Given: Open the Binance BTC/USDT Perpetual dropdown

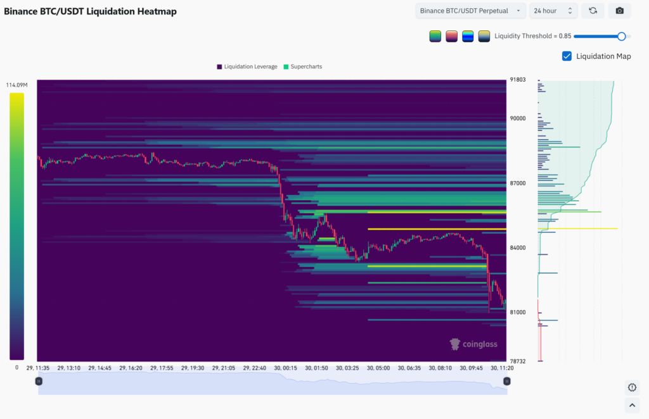Looking at the screenshot, I should [x=470, y=11].
